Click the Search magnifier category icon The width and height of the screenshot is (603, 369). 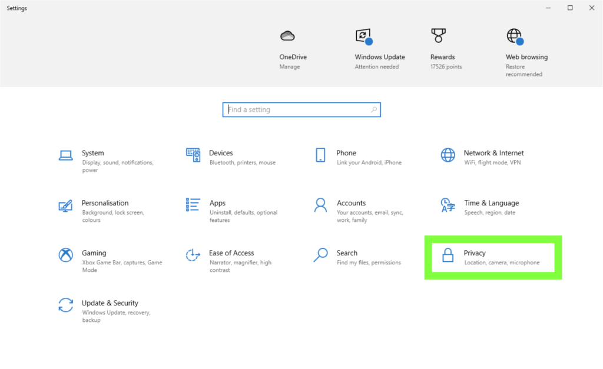(x=320, y=255)
